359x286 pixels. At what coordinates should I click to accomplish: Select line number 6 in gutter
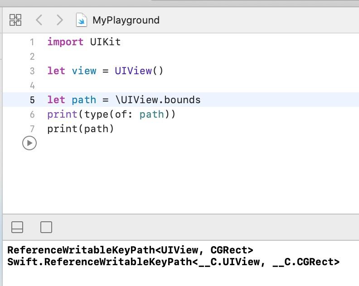coord(32,114)
